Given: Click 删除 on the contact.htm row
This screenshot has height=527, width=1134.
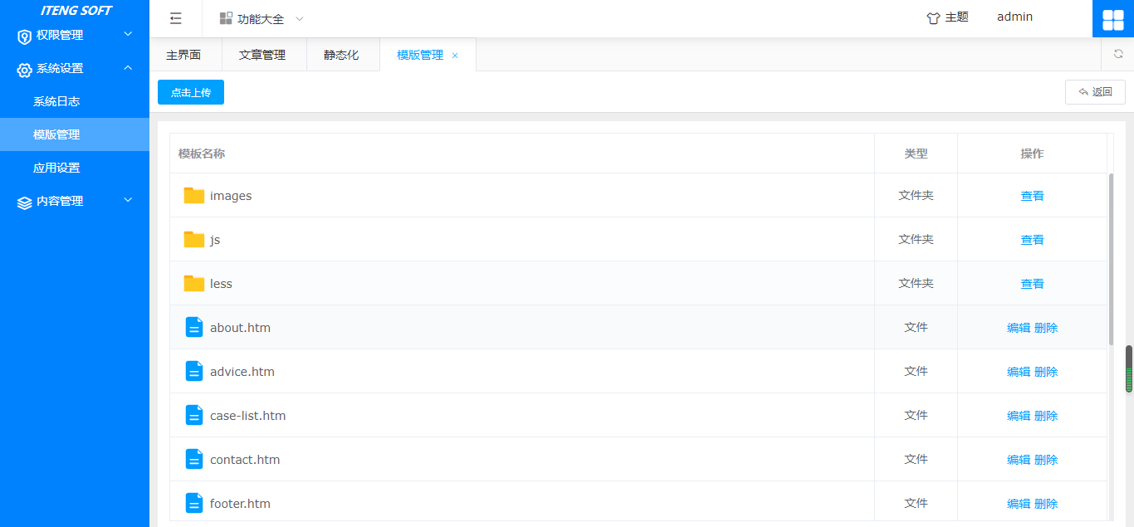Looking at the screenshot, I should pos(1047,459).
